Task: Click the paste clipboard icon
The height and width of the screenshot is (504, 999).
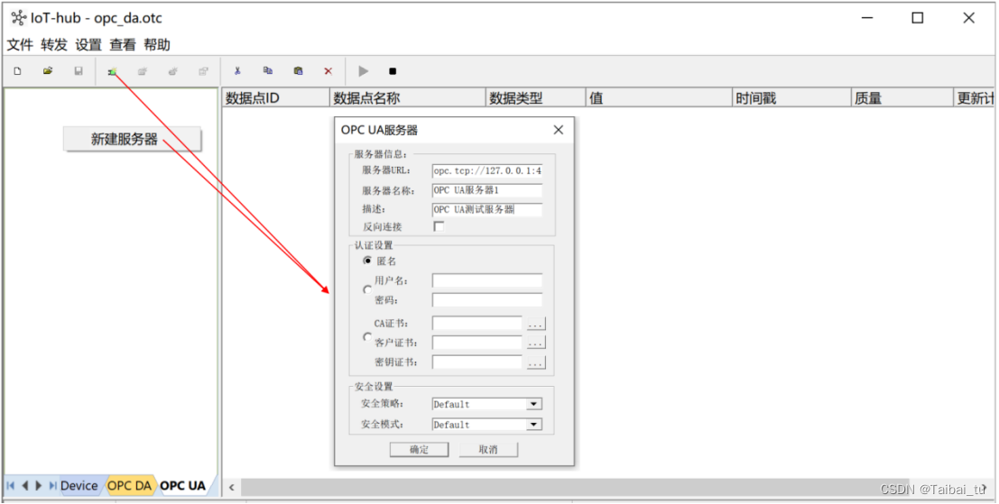Action: (x=298, y=71)
